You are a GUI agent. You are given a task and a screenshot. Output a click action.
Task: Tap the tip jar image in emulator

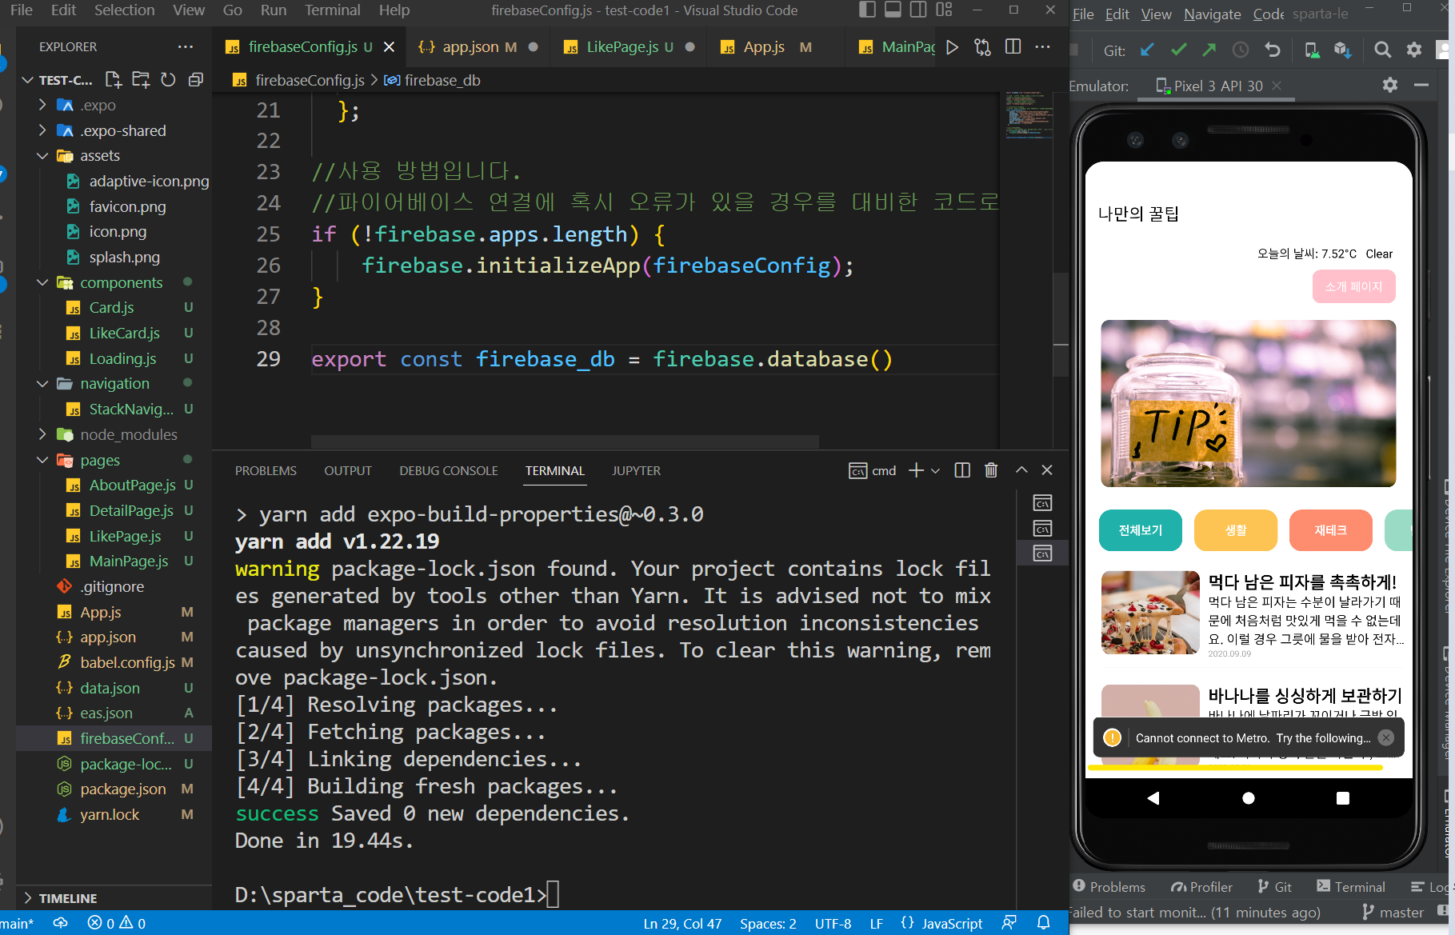1248,403
